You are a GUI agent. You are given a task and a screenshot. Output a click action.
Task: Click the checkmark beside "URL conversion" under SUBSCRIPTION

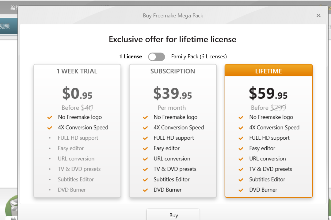point(145,159)
